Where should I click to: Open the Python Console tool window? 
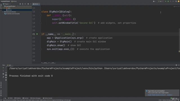[x=48, y=98]
